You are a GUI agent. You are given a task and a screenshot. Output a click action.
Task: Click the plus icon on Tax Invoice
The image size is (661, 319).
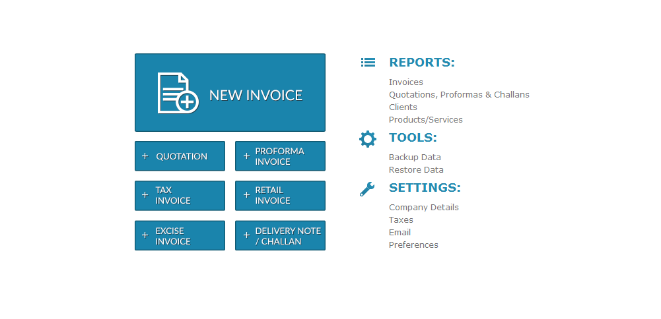pos(145,195)
